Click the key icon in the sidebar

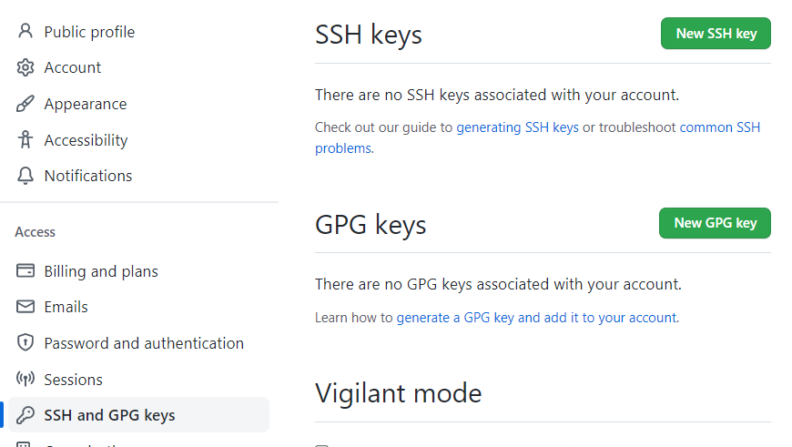pos(25,415)
